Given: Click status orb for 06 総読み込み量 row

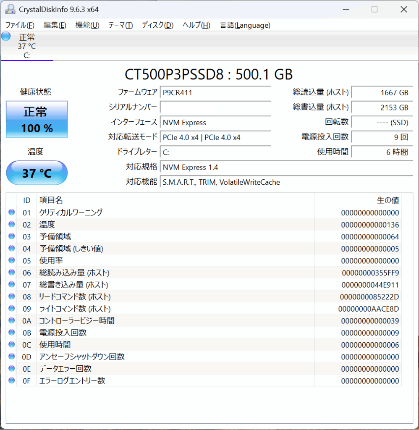Looking at the screenshot, I should [11, 272].
